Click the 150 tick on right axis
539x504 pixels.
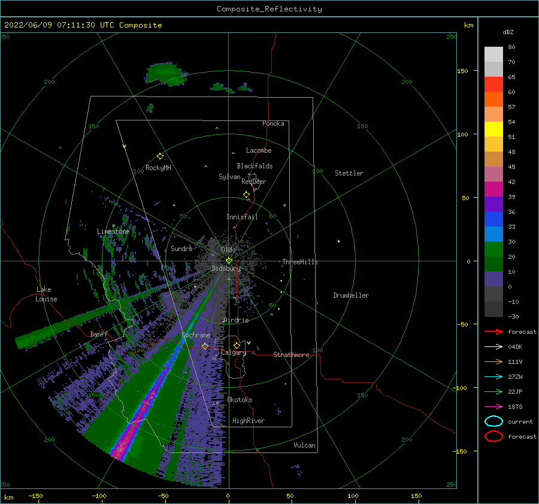tap(462, 71)
